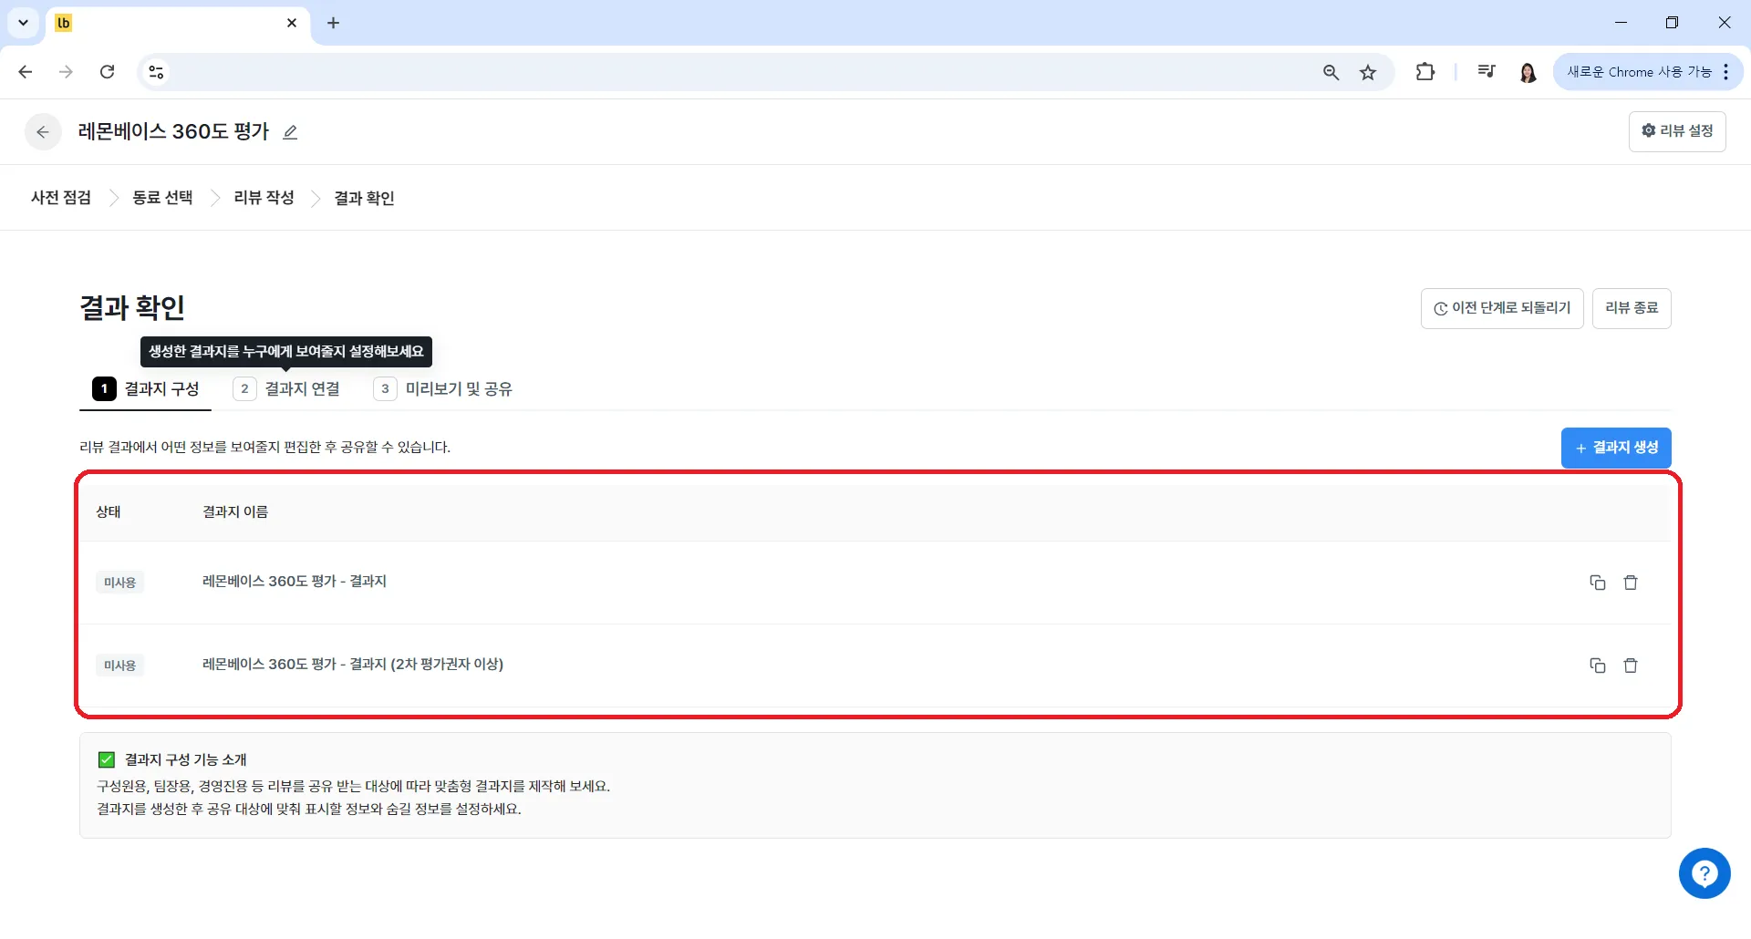The image size is (1751, 939).
Task: Click 이전 단계로 되돌리기 button
Action: point(1502,308)
